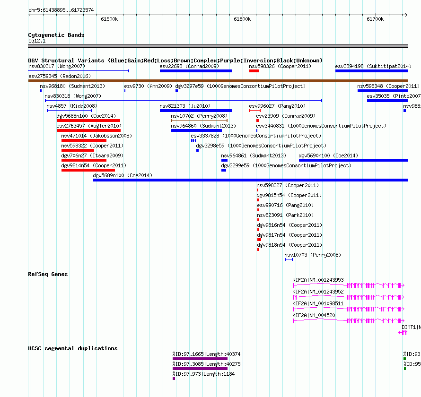The height and width of the screenshot is (397, 421).
Task: Select segmental duplication Length:40374 purple bar
Action: 200,359
